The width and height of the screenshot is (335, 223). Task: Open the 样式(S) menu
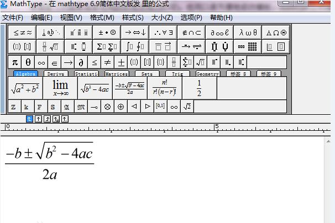point(133,18)
